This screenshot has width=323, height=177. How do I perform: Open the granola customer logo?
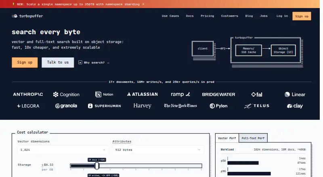point(66,106)
